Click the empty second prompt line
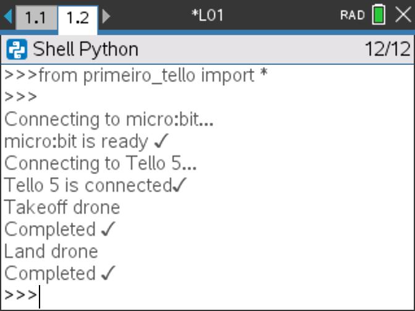 point(20,97)
